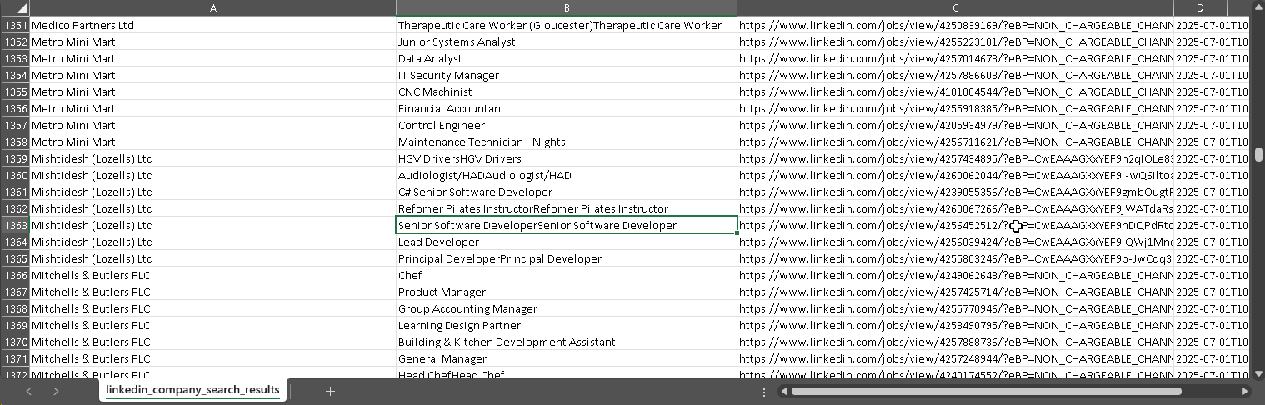Select row 1366 header
Image resolution: width=1265 pixels, height=405 pixels.
tap(15, 275)
